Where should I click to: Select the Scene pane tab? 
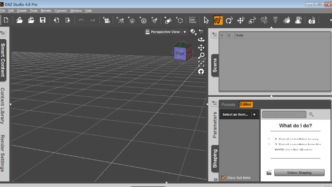[215, 65]
